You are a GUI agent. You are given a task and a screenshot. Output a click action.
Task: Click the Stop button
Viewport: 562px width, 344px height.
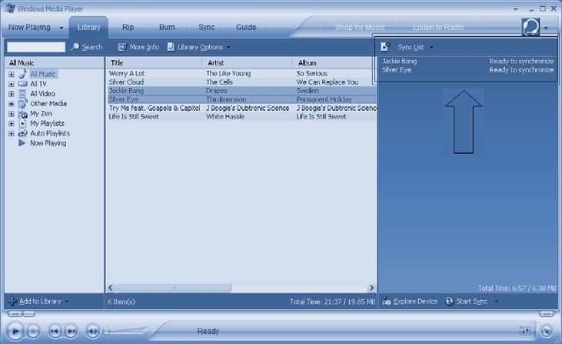point(33,331)
